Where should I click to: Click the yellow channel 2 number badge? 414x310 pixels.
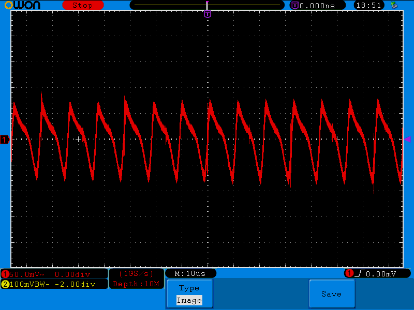tap(5, 284)
